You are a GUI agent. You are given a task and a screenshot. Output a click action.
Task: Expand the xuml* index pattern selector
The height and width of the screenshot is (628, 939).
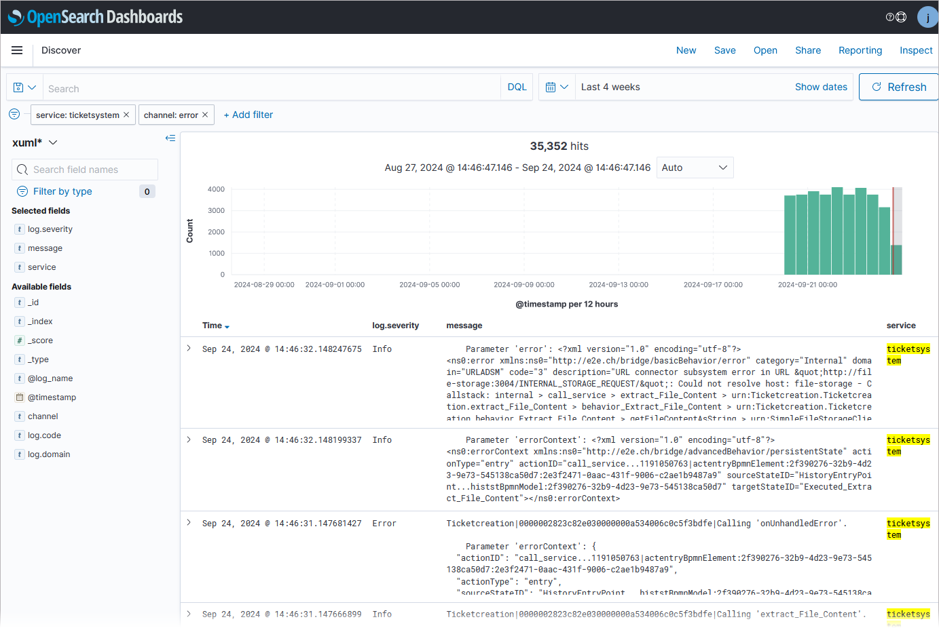(35, 142)
